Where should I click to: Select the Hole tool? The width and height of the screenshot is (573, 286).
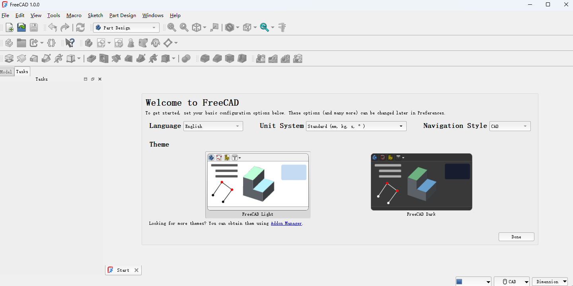(103, 59)
